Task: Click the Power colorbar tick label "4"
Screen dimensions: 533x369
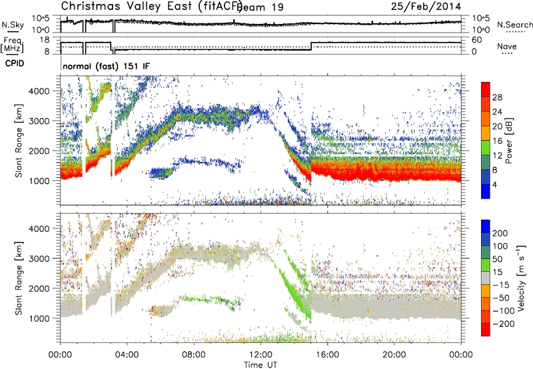Action: pos(494,184)
